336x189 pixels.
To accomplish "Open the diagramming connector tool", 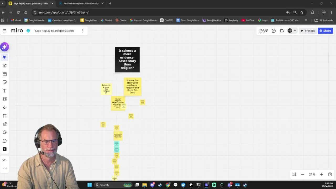I will click(4, 124).
